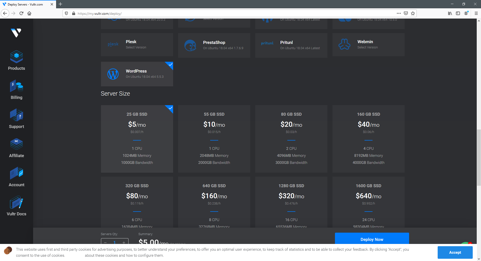This screenshot has height=261, width=481.
Task: Open Firefox hamburger menu
Action: click(x=476, y=13)
